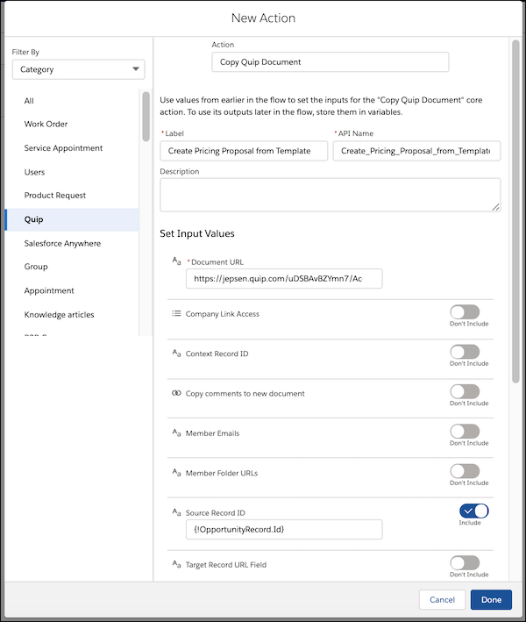Click the text-type icon beside Context Record ID
Screen dimensions: 526x622
[176, 353]
